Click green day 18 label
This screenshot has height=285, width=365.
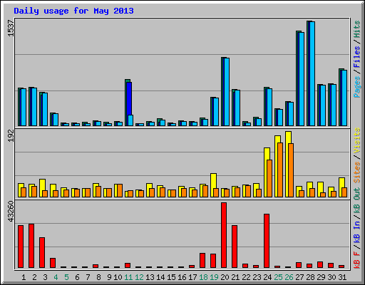coord(203,277)
